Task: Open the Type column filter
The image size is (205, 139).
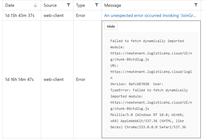Action: [96, 5]
